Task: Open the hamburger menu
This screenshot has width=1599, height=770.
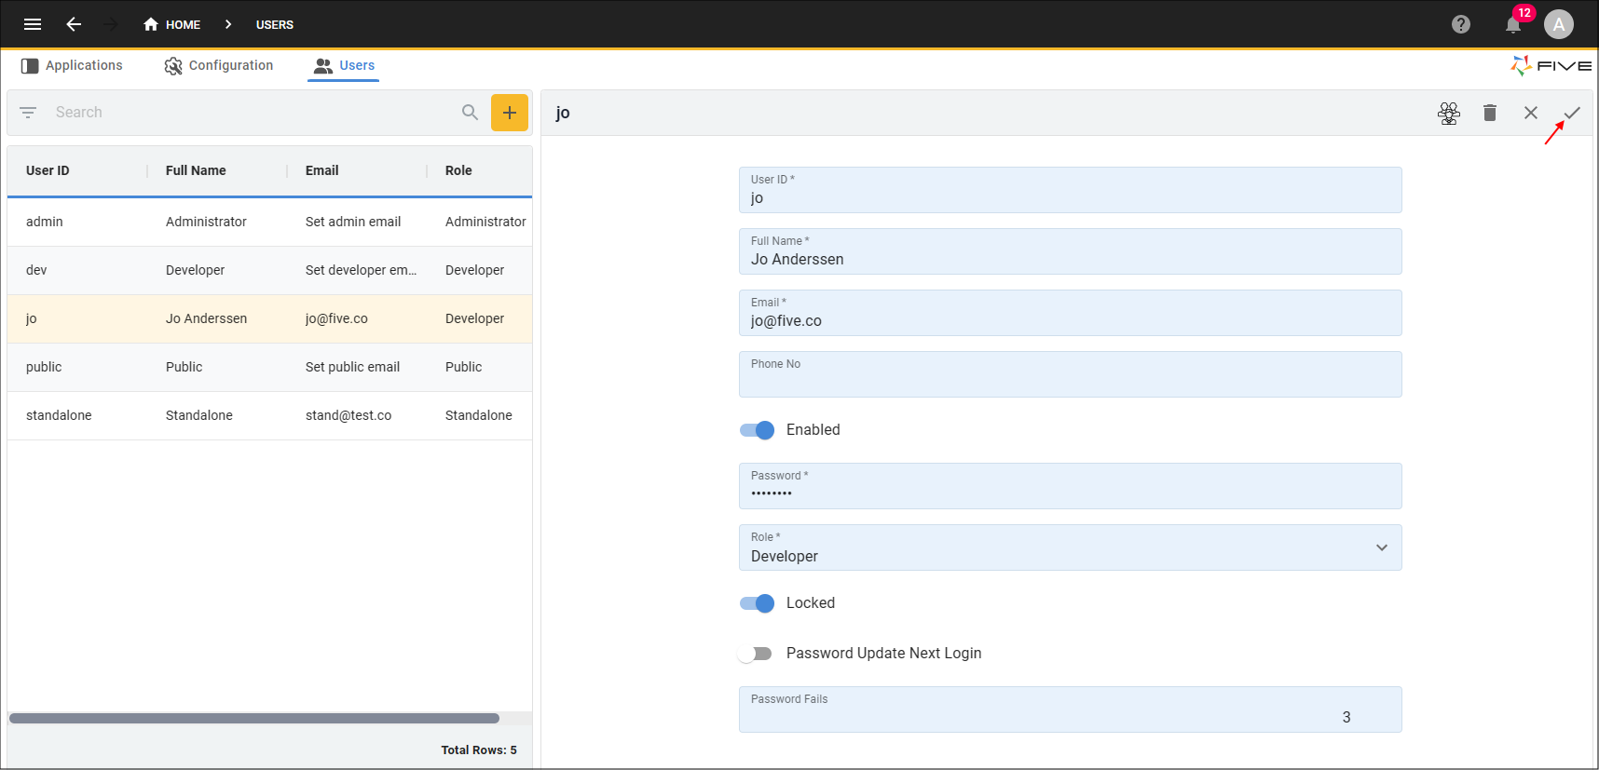Action: coord(33,24)
